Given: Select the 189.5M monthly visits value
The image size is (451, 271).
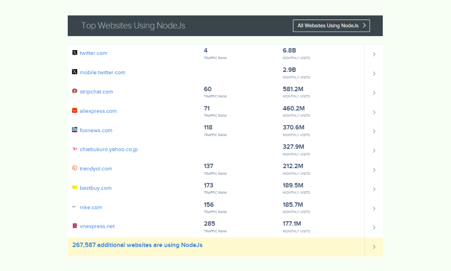Looking at the screenshot, I should click(293, 185).
